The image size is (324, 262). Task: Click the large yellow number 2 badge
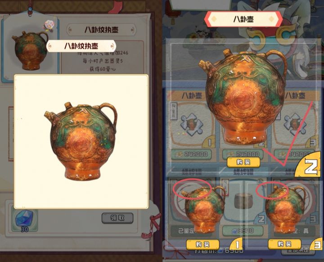pyautogui.click(x=309, y=164)
